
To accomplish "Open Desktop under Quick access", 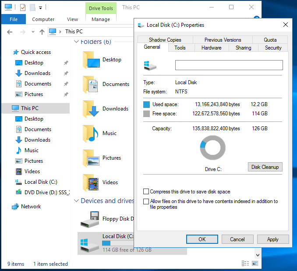I will [34, 63].
